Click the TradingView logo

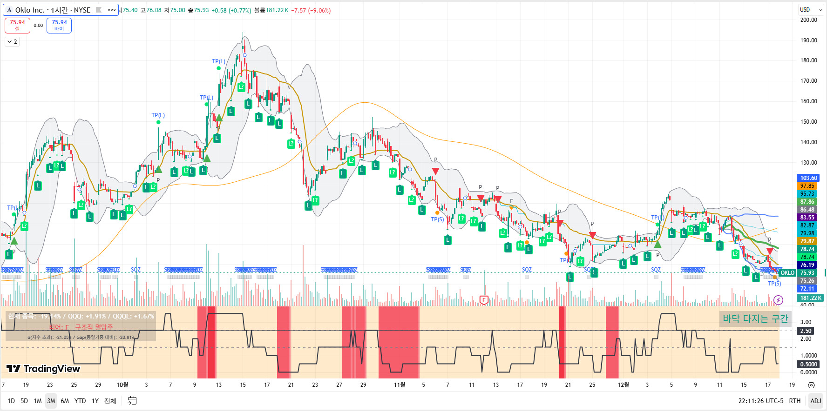pyautogui.click(x=43, y=369)
